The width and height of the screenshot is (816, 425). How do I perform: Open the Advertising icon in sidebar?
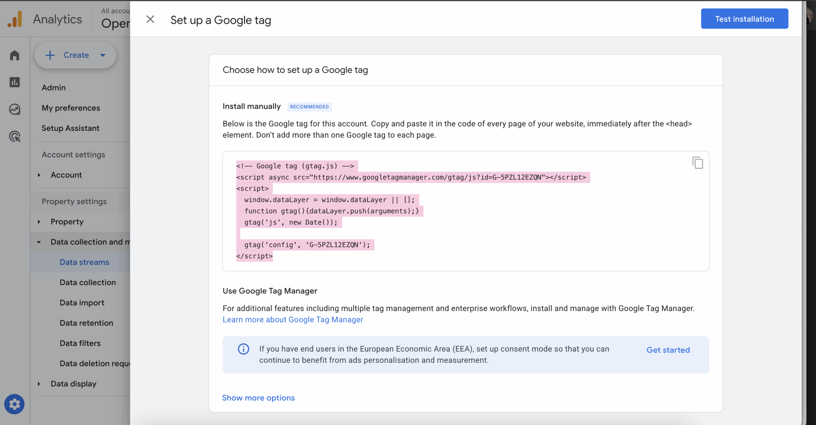[15, 136]
